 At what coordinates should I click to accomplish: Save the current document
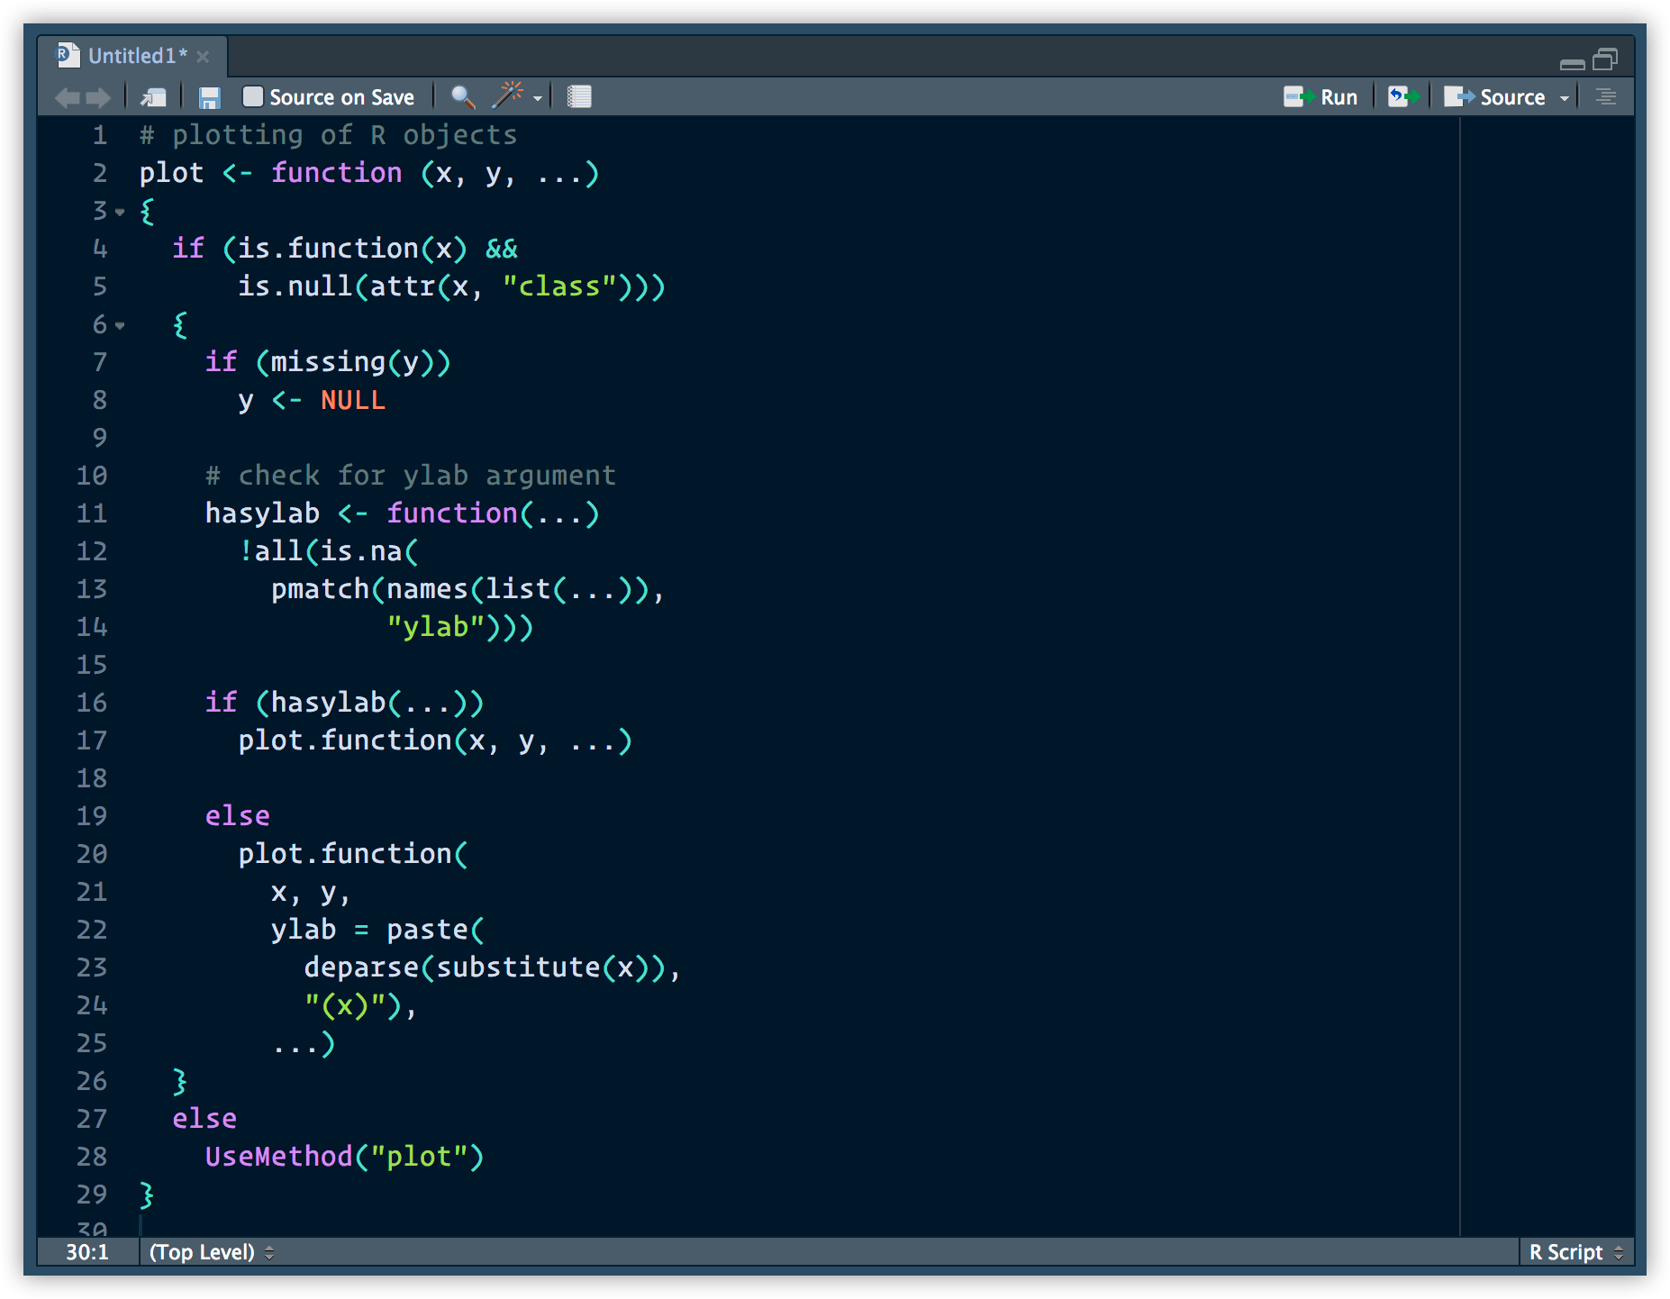[x=210, y=97]
